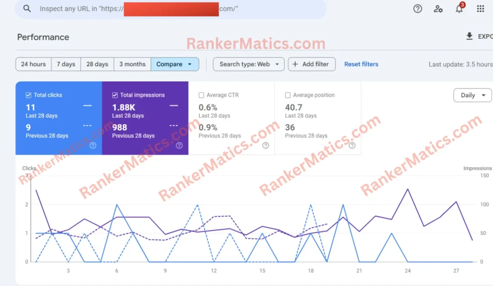Enable the Average CTR checkbox

[x=201, y=95]
